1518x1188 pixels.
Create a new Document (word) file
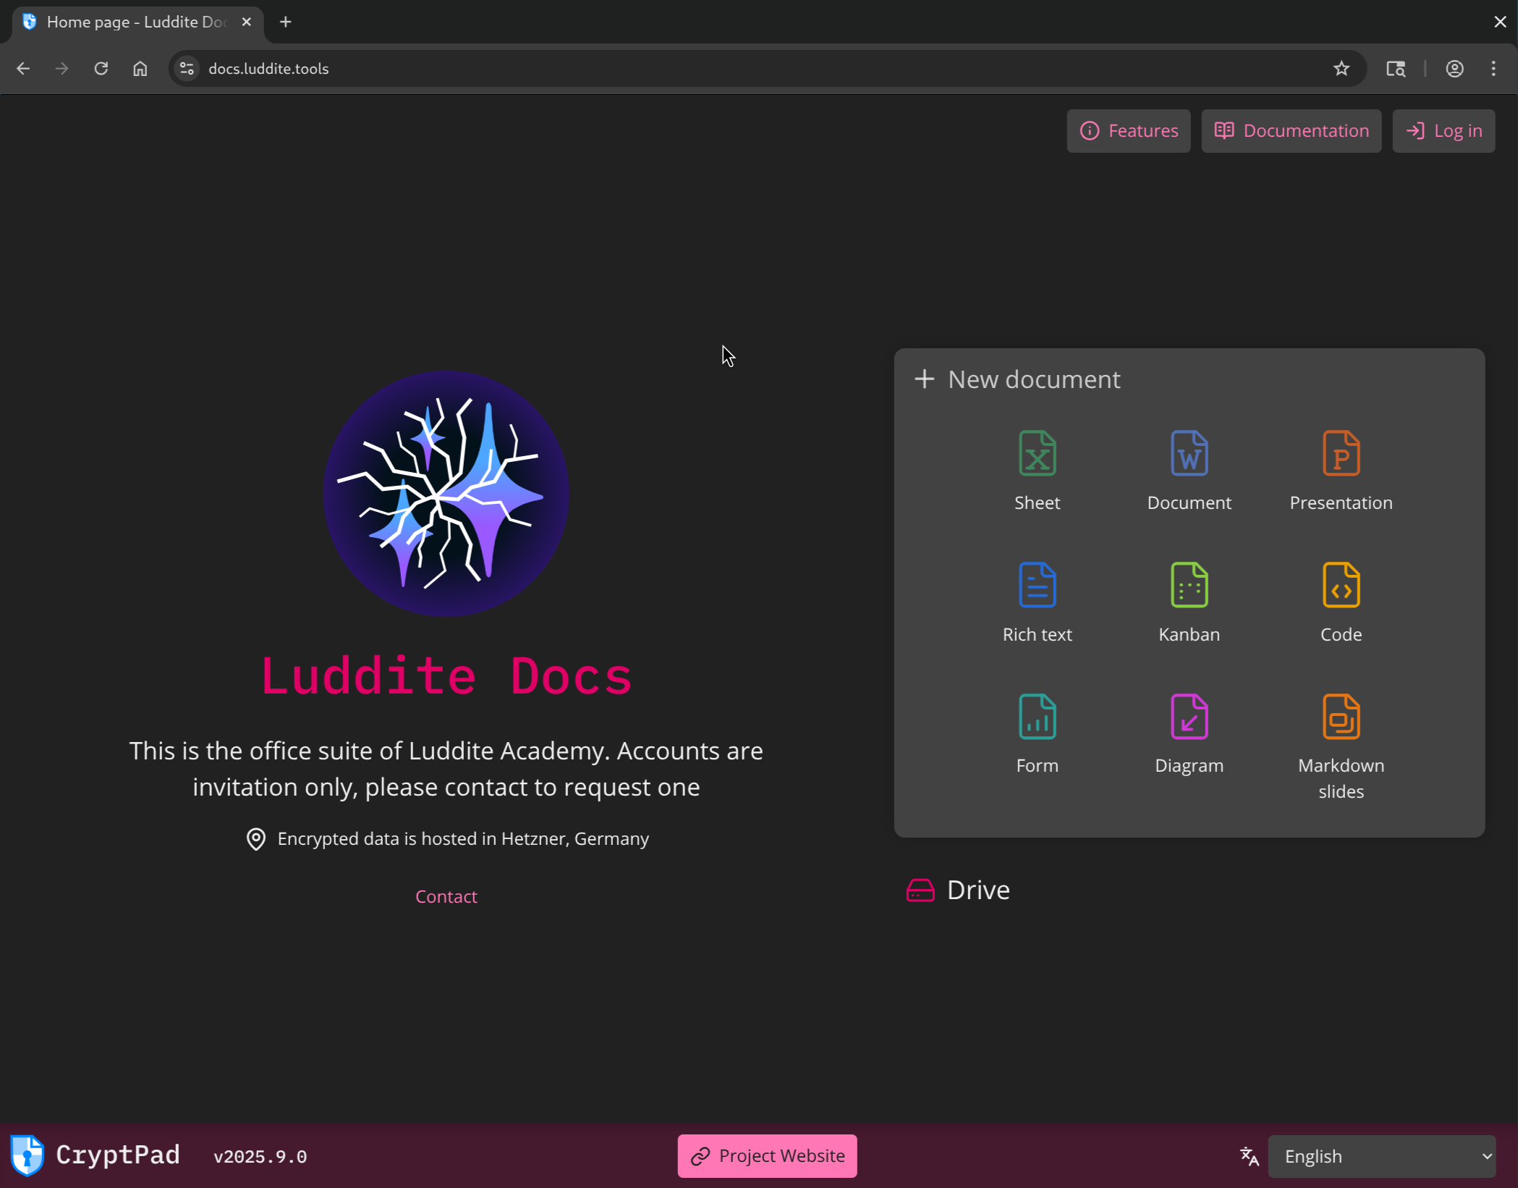[1189, 471]
